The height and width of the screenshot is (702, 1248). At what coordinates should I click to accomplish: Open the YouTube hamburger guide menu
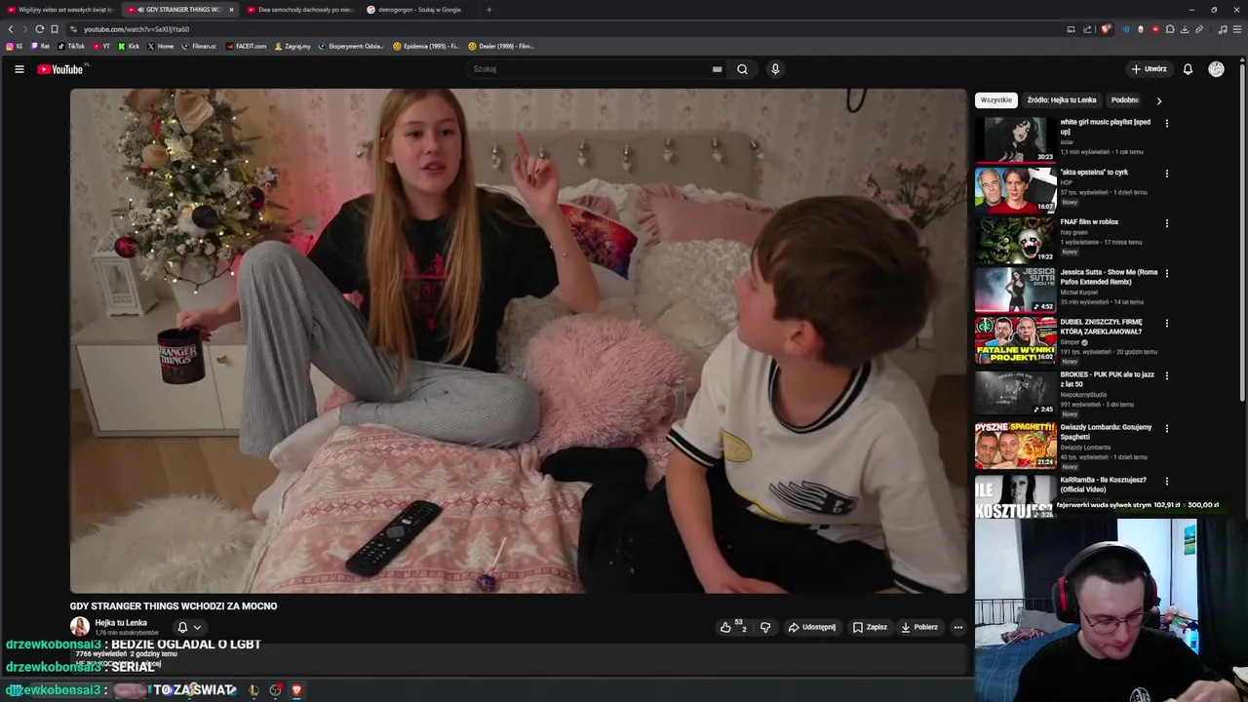[x=19, y=69]
